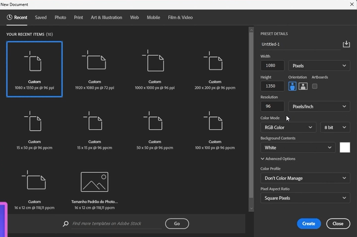Open the Background Contents White dropdown
The height and width of the screenshot is (237, 357).
click(x=298, y=148)
